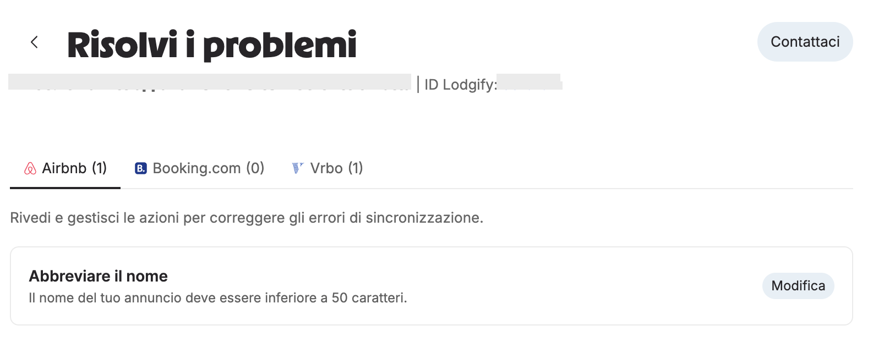This screenshot has height=342, width=873.
Task: Click the Airbnb logo icon
Action: click(x=30, y=168)
